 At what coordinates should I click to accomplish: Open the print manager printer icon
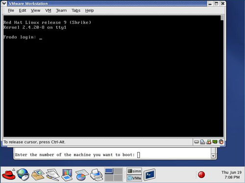(x=97, y=175)
